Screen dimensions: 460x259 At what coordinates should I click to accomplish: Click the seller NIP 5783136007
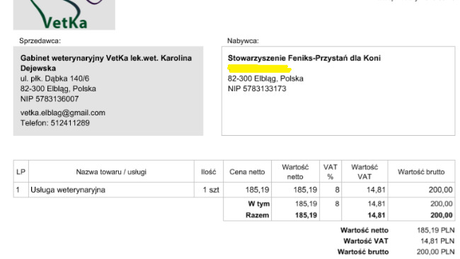point(50,99)
